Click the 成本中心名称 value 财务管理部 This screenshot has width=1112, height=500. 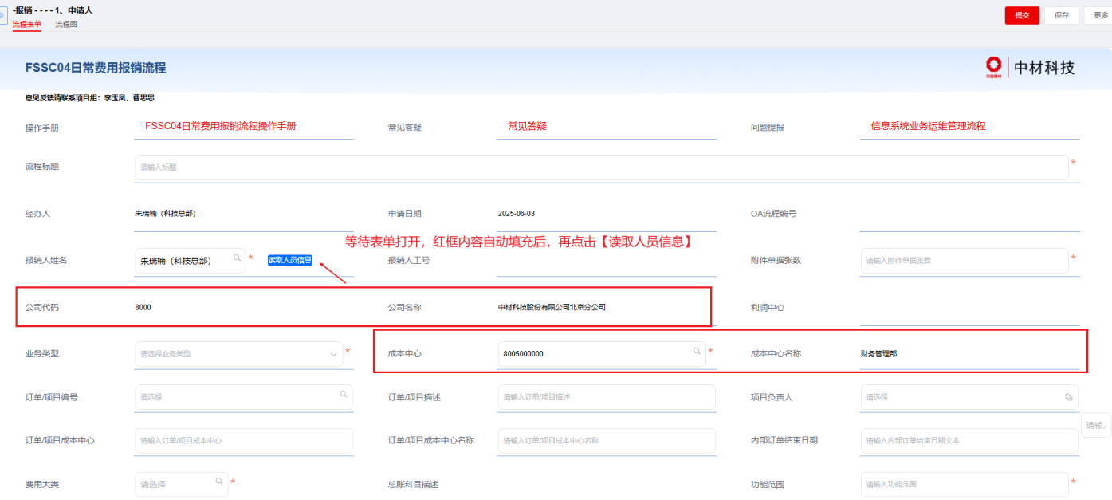[x=878, y=354]
